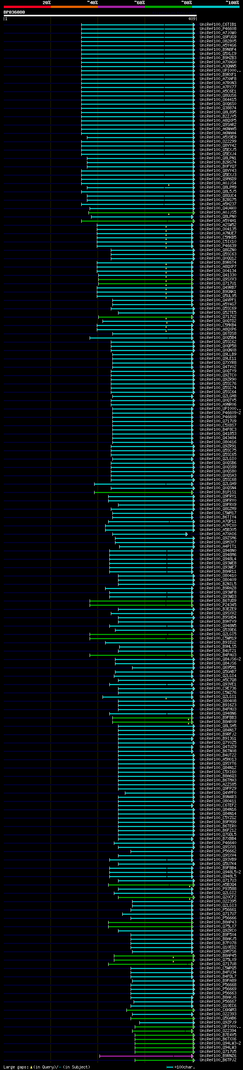Open the UniRef100_Q38874 hit label

click(218, 108)
